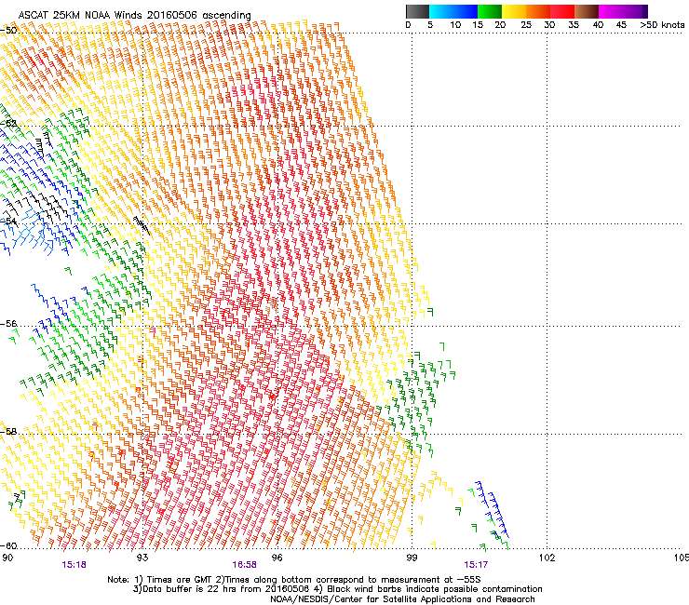Select the red 30-35 knots color segment
689x605 pixels.
562,11
